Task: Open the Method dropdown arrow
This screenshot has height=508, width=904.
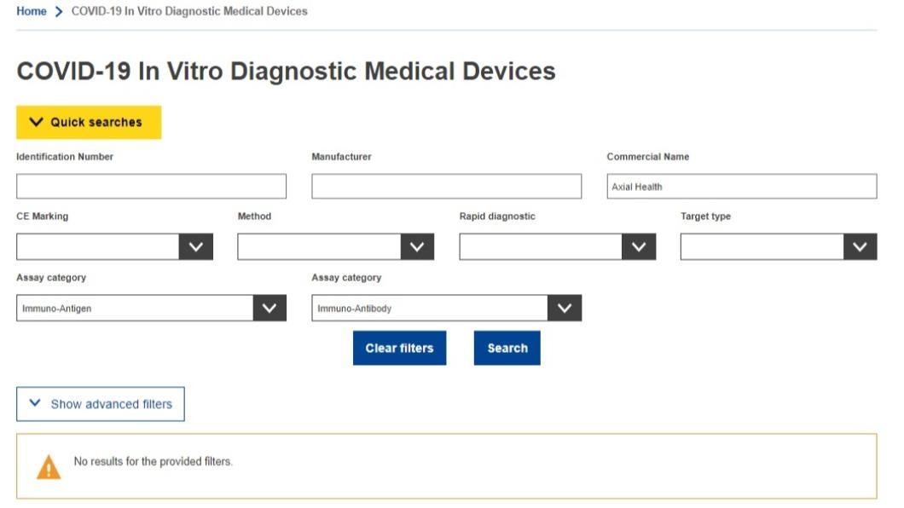Action: [x=417, y=246]
